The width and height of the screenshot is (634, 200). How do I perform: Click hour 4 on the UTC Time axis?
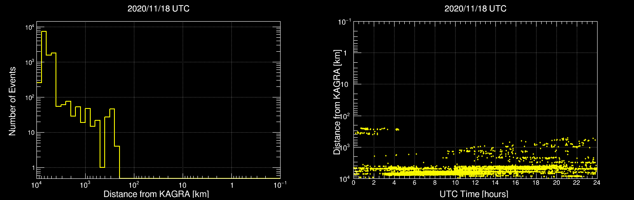point(394,183)
